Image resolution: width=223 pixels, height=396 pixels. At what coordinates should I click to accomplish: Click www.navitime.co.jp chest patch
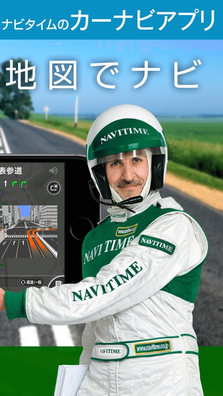coord(127,230)
